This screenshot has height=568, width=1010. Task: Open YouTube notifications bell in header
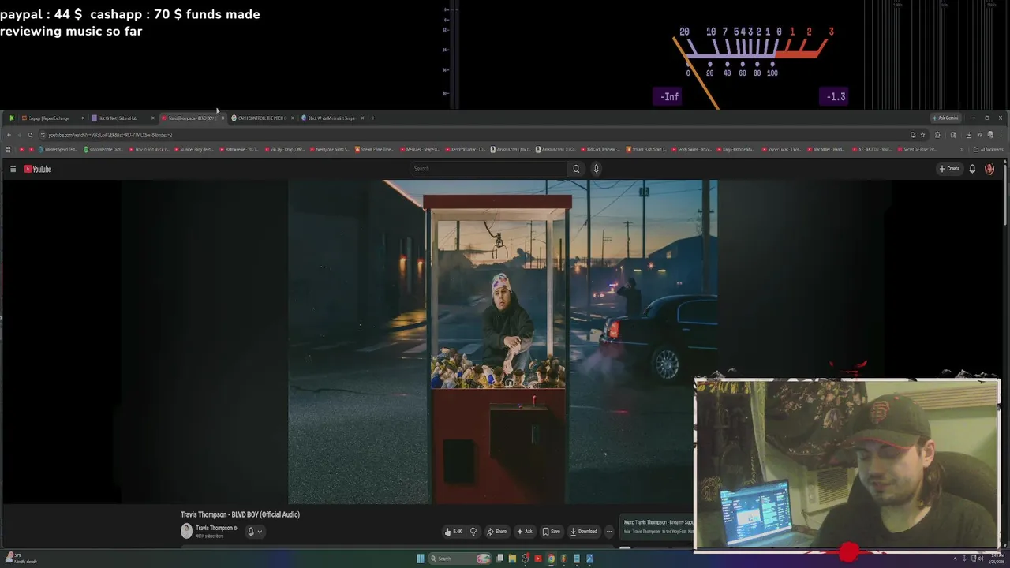(x=972, y=169)
